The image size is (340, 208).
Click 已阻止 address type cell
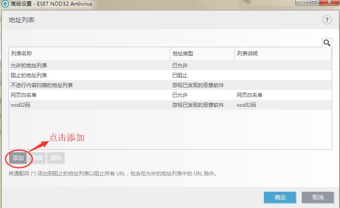coord(180,75)
